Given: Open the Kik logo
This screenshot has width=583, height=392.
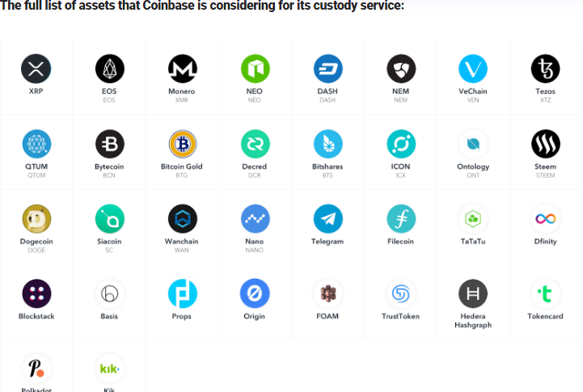Looking at the screenshot, I should (109, 369).
